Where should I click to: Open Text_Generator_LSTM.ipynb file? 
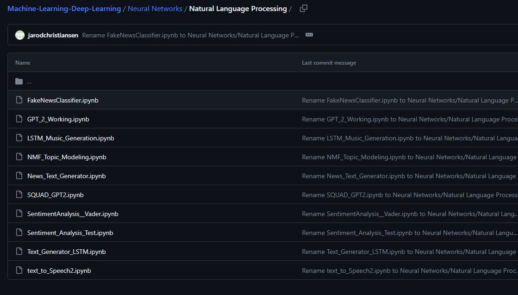66,252
